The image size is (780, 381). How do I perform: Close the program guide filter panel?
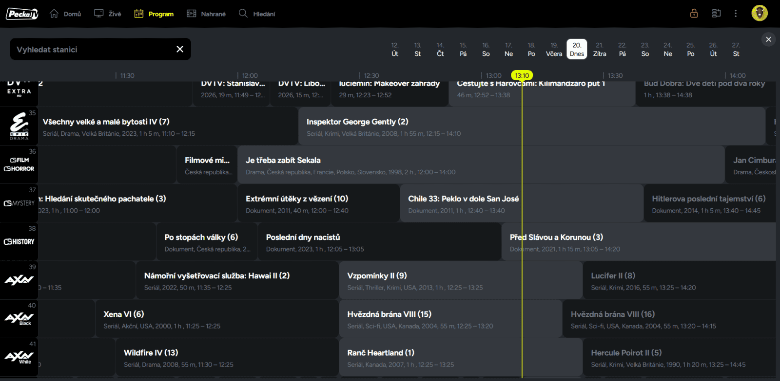[x=768, y=39]
